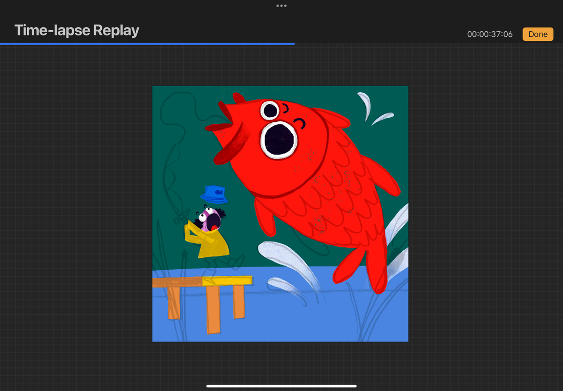Tap the fish's smaller upper eye
The height and width of the screenshot is (391, 563).
(270, 110)
